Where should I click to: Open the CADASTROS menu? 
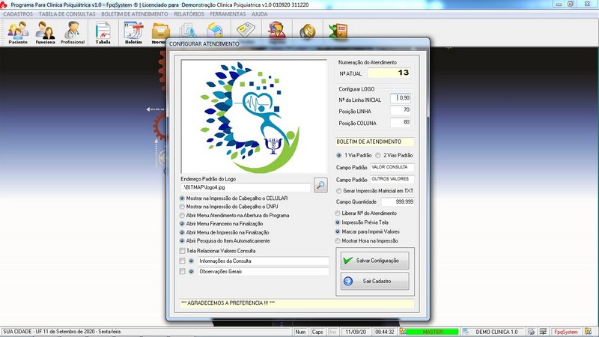(18, 14)
